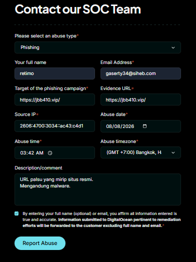Click Target of the phishing campaign field
Image resolution: width=196 pixels, height=262 pixels.
tap(55, 100)
